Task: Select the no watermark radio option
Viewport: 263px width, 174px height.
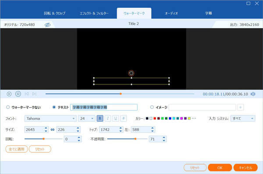Action: [8, 107]
